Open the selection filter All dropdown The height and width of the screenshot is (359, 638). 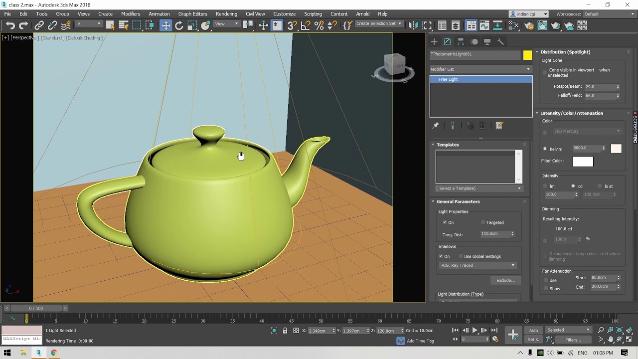[x=89, y=24]
